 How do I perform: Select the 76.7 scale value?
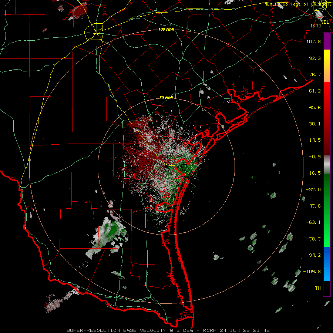click(315, 74)
